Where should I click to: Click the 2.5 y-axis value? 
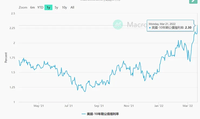click(x=13, y=13)
